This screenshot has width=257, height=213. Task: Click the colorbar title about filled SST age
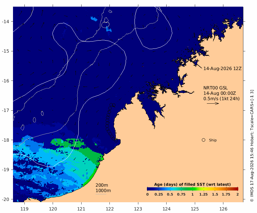coord(192,184)
